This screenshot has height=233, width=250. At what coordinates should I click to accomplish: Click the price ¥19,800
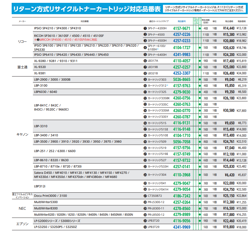[x=229, y=227]
